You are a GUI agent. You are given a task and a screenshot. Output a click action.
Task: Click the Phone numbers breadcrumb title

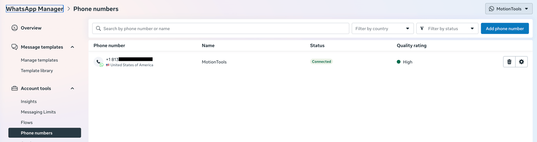tap(96, 9)
